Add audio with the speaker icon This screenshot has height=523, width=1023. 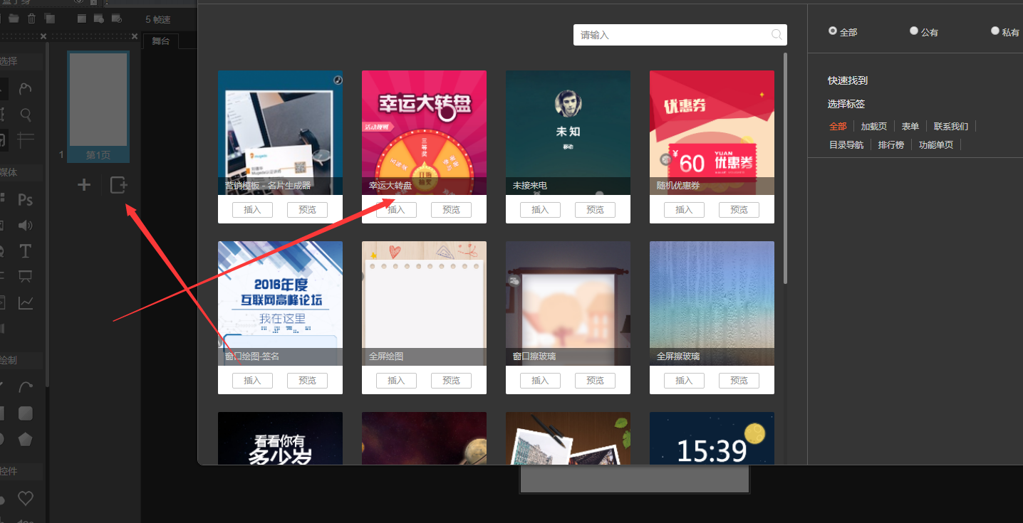(x=26, y=226)
